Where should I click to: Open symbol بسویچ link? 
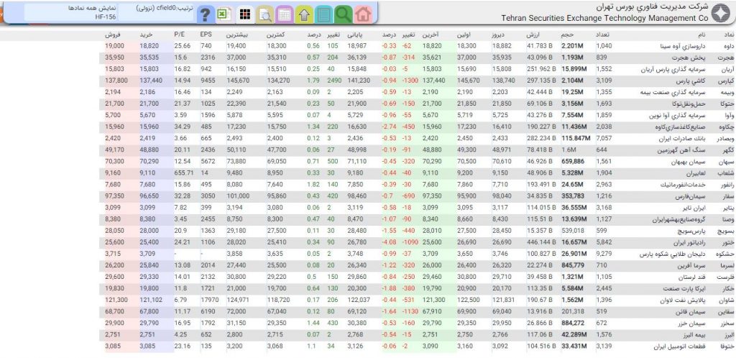tap(725, 231)
